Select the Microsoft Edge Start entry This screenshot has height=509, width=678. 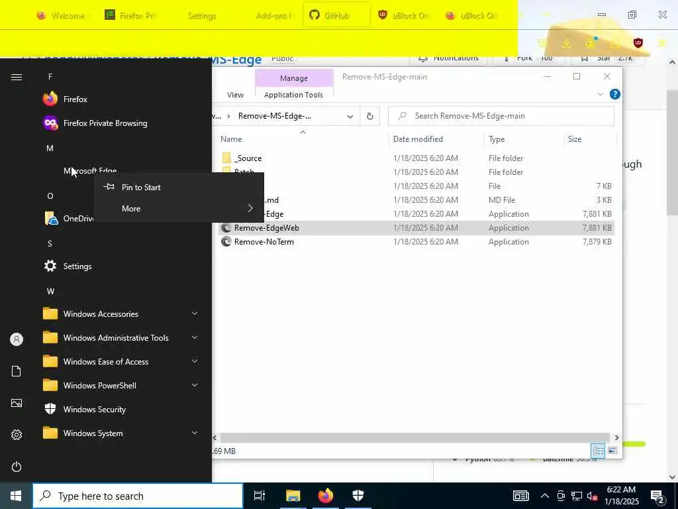coord(90,170)
